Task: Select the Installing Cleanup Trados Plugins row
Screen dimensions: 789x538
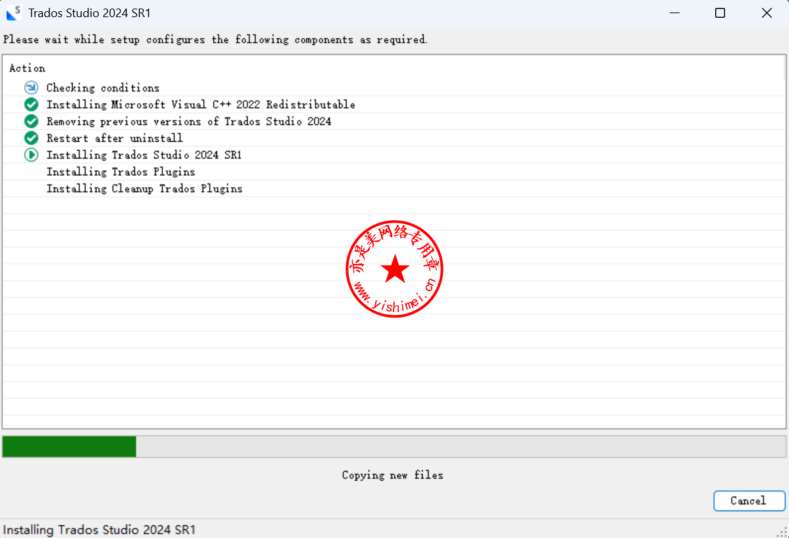Action: [144, 188]
